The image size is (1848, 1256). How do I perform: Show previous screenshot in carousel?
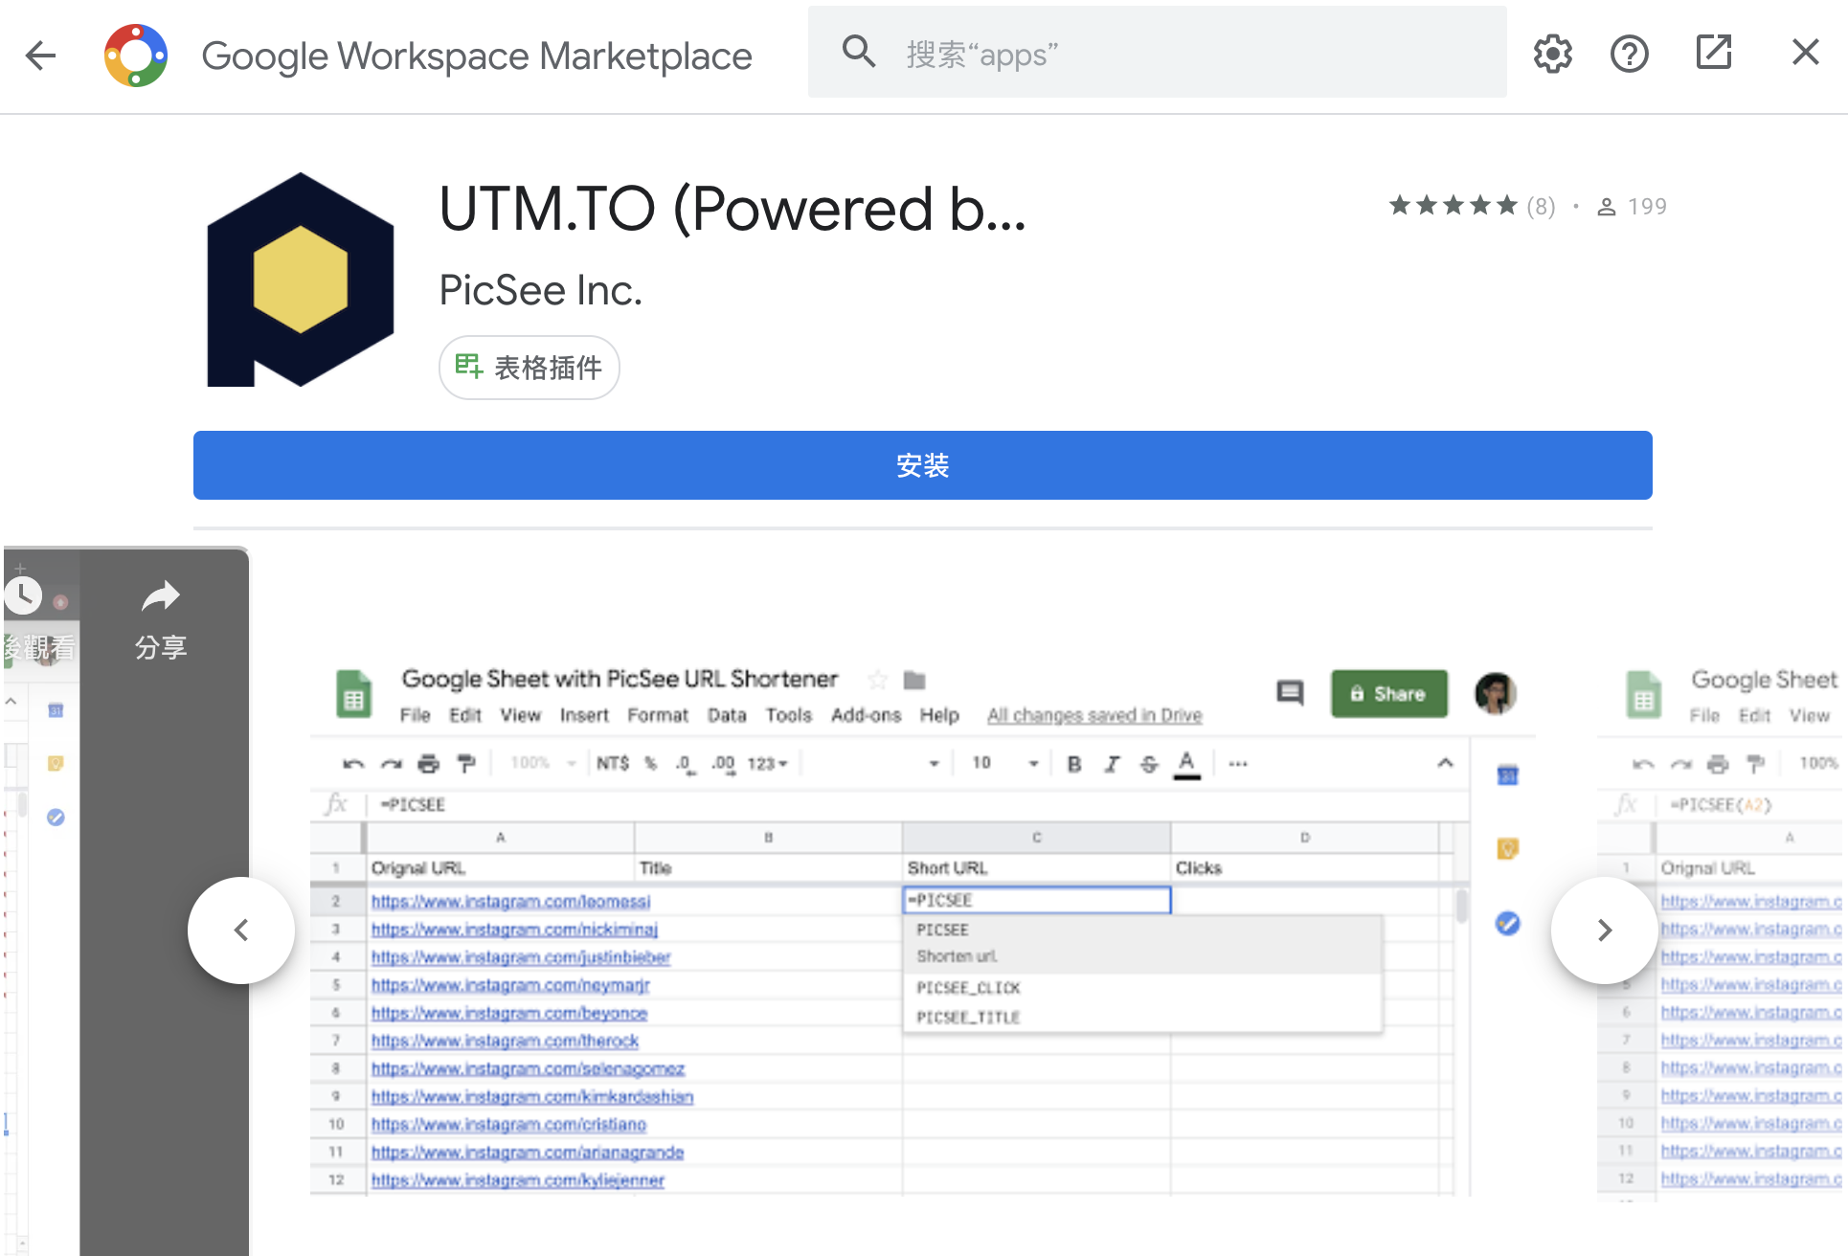241,931
